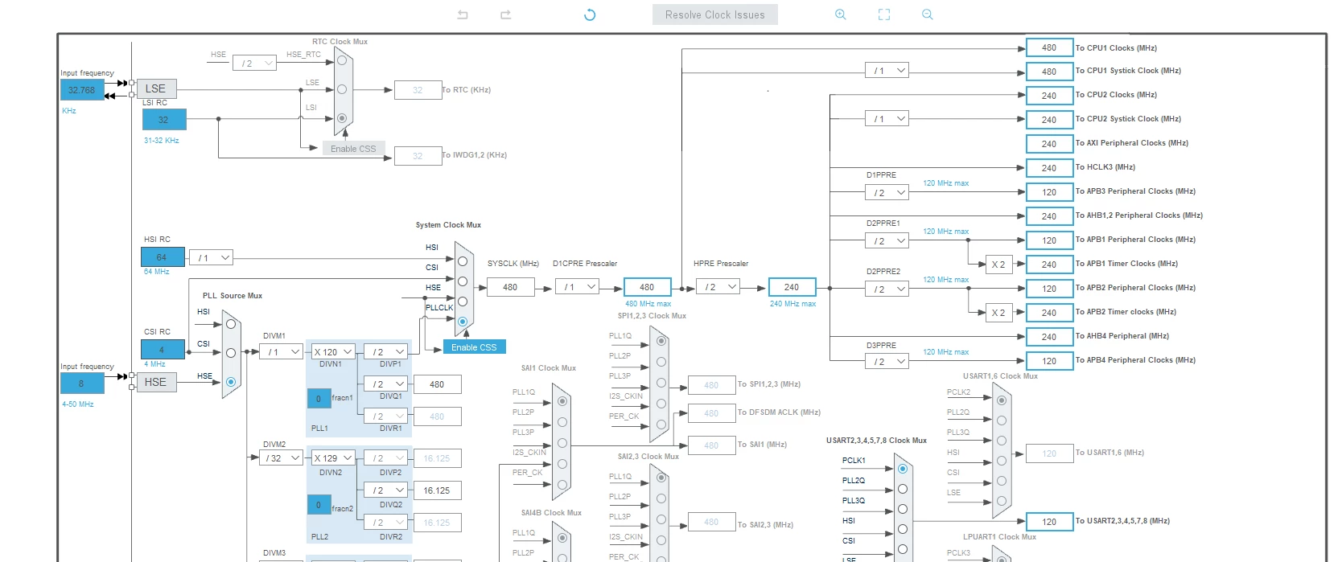
Task: Click Resolve Clock Issues button
Action: point(715,14)
